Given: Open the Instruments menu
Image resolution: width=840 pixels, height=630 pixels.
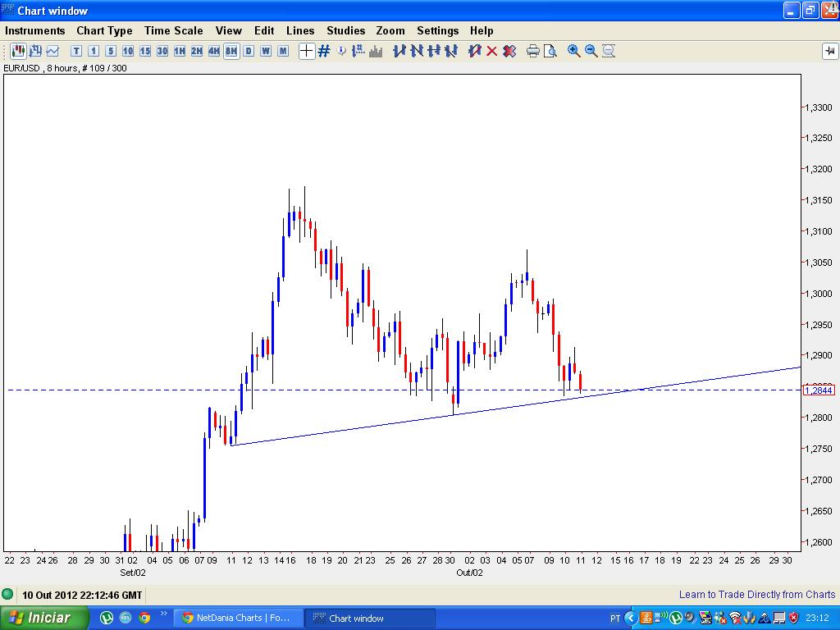Looking at the screenshot, I should [x=34, y=30].
